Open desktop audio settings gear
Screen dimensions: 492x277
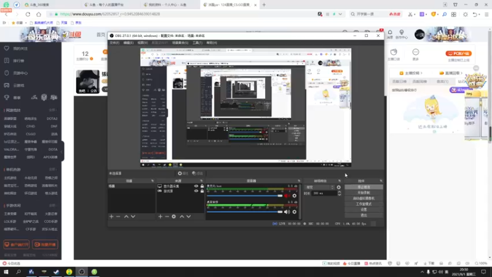(x=295, y=212)
